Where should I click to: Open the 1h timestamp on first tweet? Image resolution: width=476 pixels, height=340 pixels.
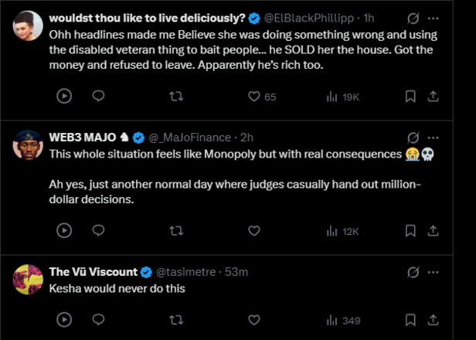369,18
